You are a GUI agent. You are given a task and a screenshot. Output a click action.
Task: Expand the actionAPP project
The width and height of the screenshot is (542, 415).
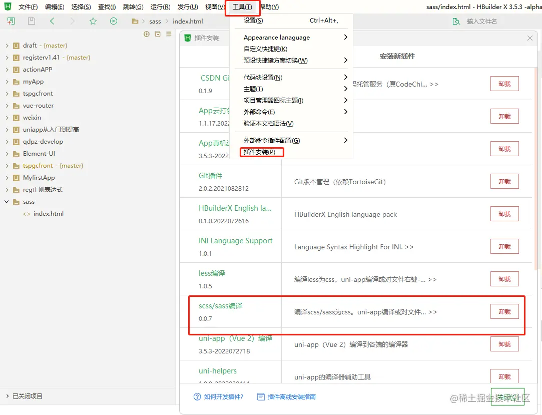(x=7, y=70)
